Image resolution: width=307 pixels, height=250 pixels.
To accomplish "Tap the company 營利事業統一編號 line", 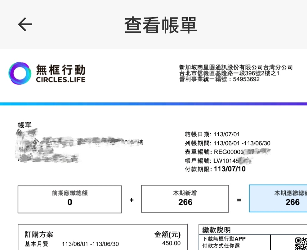I will (220, 79).
